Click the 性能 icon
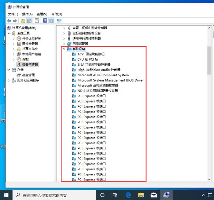The height and width of the screenshot is (200, 214). point(19,59)
